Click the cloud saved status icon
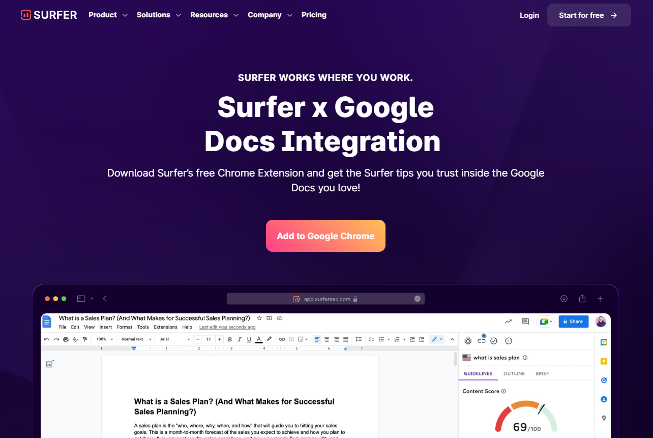This screenshot has width=653, height=438. [x=279, y=318]
